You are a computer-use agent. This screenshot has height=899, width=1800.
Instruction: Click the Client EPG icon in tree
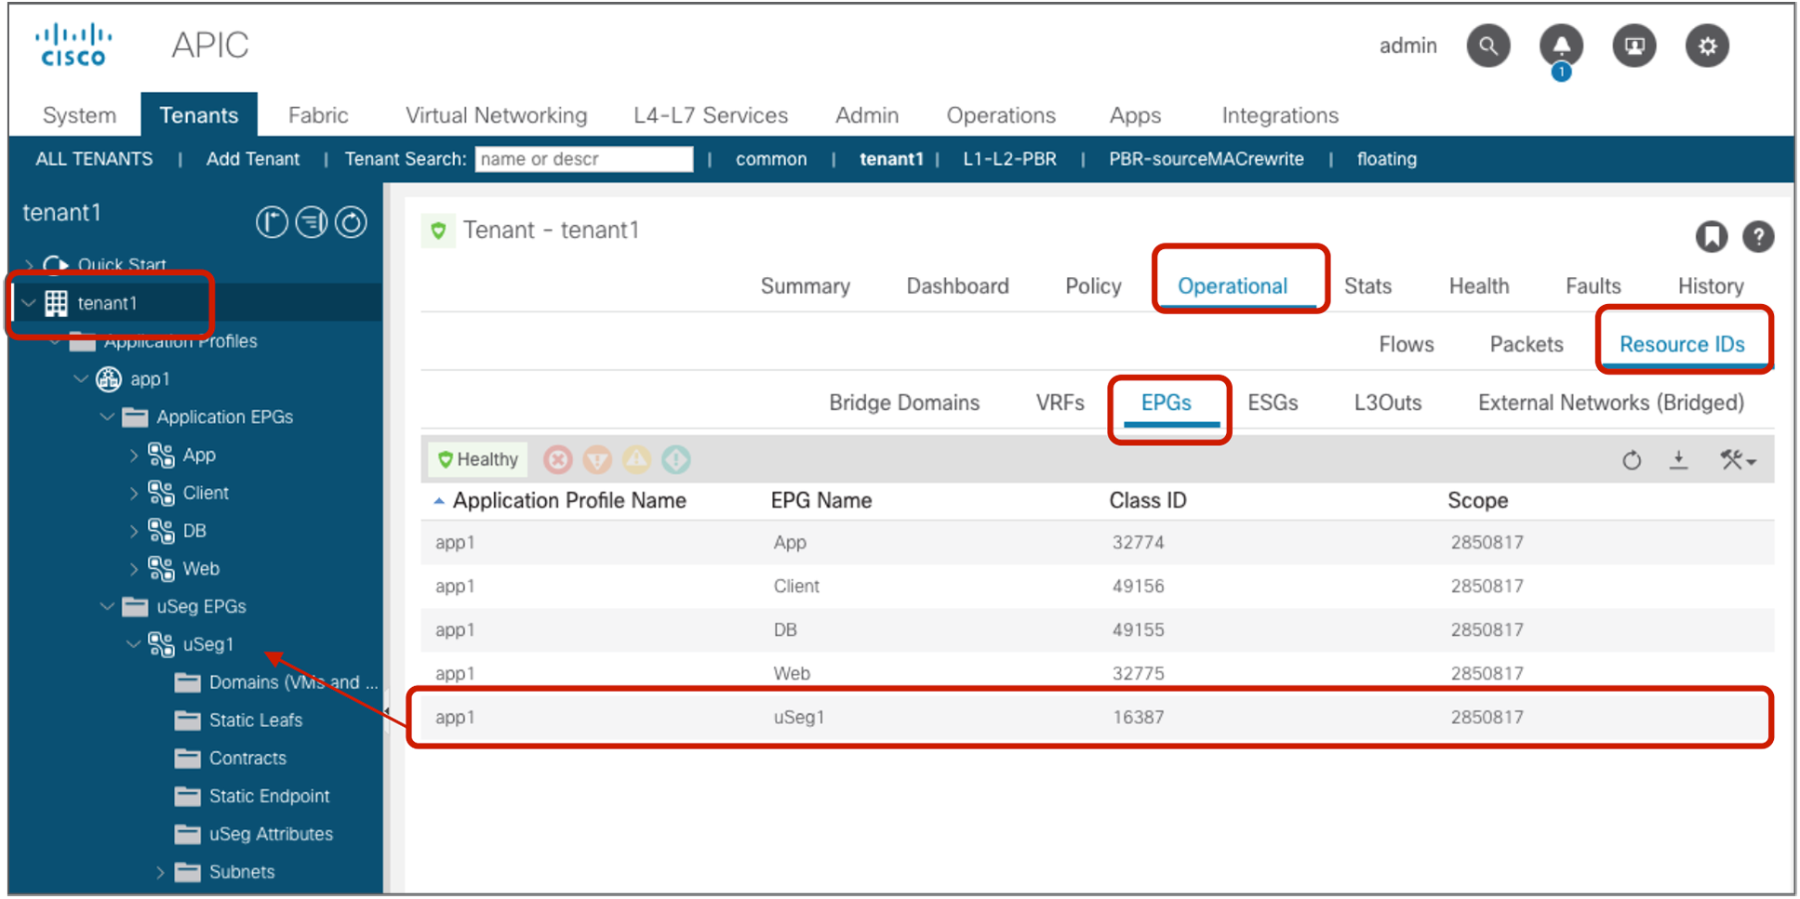[x=161, y=494]
